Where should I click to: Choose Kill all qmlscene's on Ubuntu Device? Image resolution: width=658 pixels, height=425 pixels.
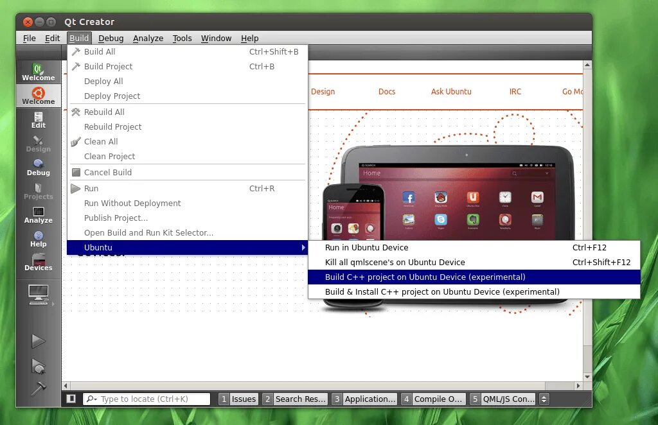click(x=474, y=263)
